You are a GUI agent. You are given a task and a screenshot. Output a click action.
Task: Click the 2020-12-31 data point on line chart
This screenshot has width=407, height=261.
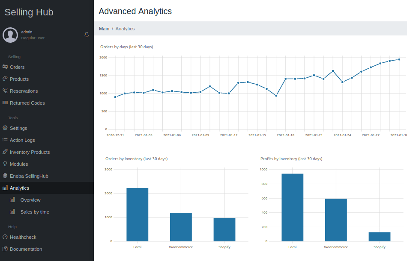[115, 97]
